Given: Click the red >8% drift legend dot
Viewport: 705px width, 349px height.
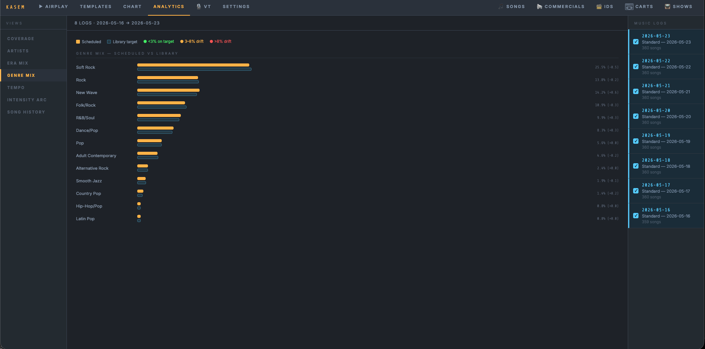Looking at the screenshot, I should click(211, 41).
